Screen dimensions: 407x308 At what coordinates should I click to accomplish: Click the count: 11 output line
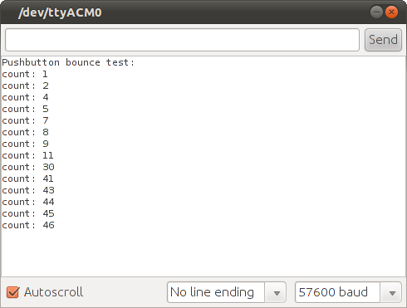pos(27,155)
